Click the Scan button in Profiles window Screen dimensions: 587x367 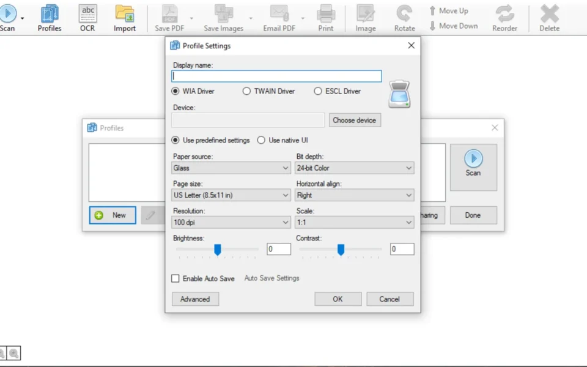(x=473, y=168)
